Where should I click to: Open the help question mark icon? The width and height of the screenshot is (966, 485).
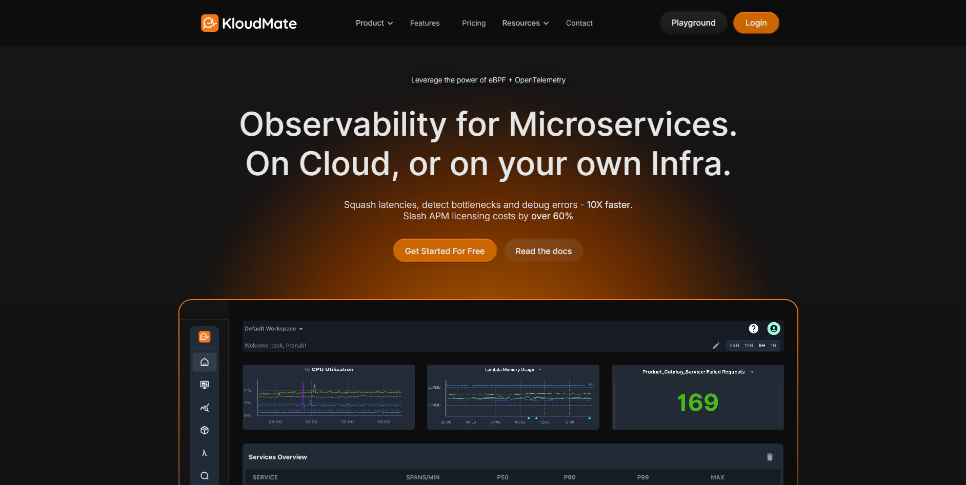753,329
